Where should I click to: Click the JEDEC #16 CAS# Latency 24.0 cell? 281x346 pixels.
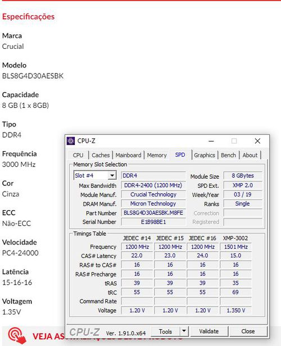pos(202,256)
